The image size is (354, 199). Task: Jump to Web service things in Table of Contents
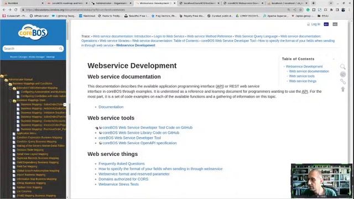point(303,81)
